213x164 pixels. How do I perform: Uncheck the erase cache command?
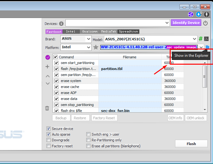tap(56, 87)
